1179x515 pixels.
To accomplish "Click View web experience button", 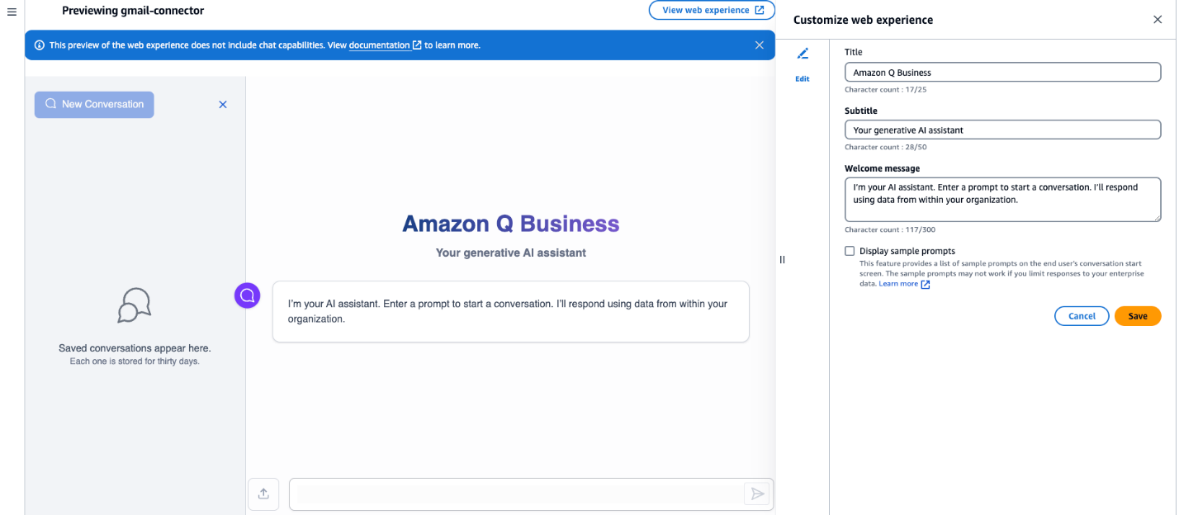I will 712,10.
